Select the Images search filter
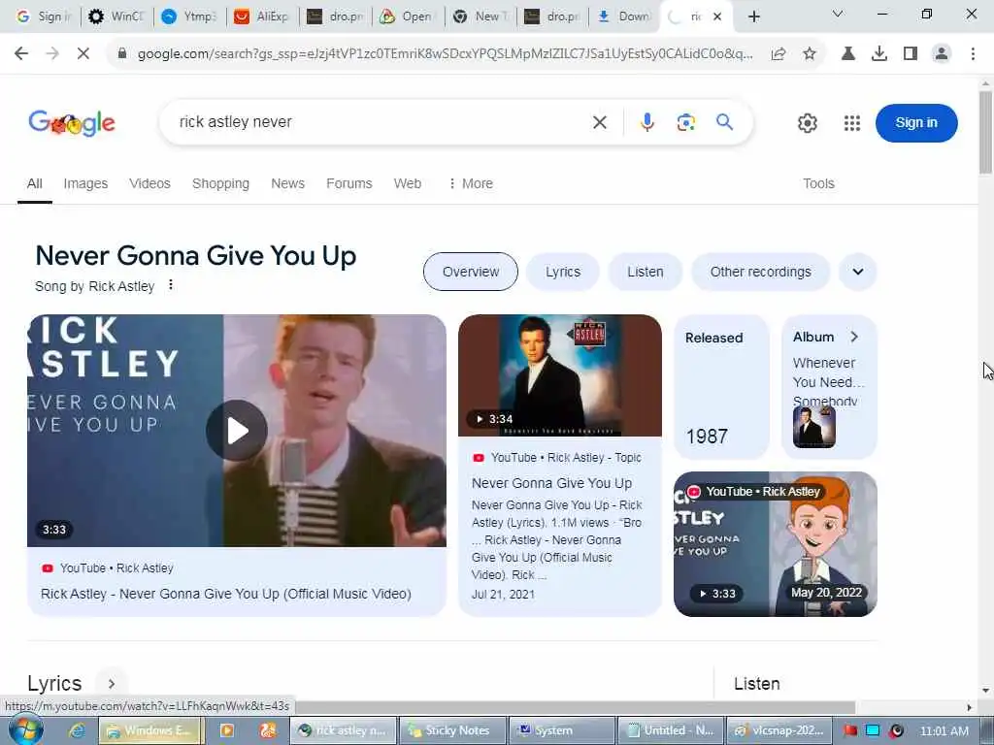This screenshot has height=745, width=994. tap(85, 183)
